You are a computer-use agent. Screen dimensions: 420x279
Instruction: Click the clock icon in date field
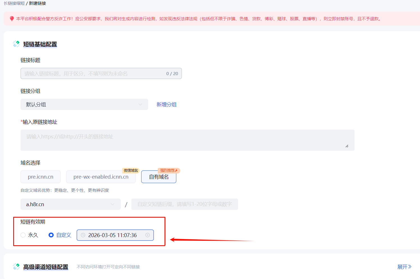click(x=83, y=235)
